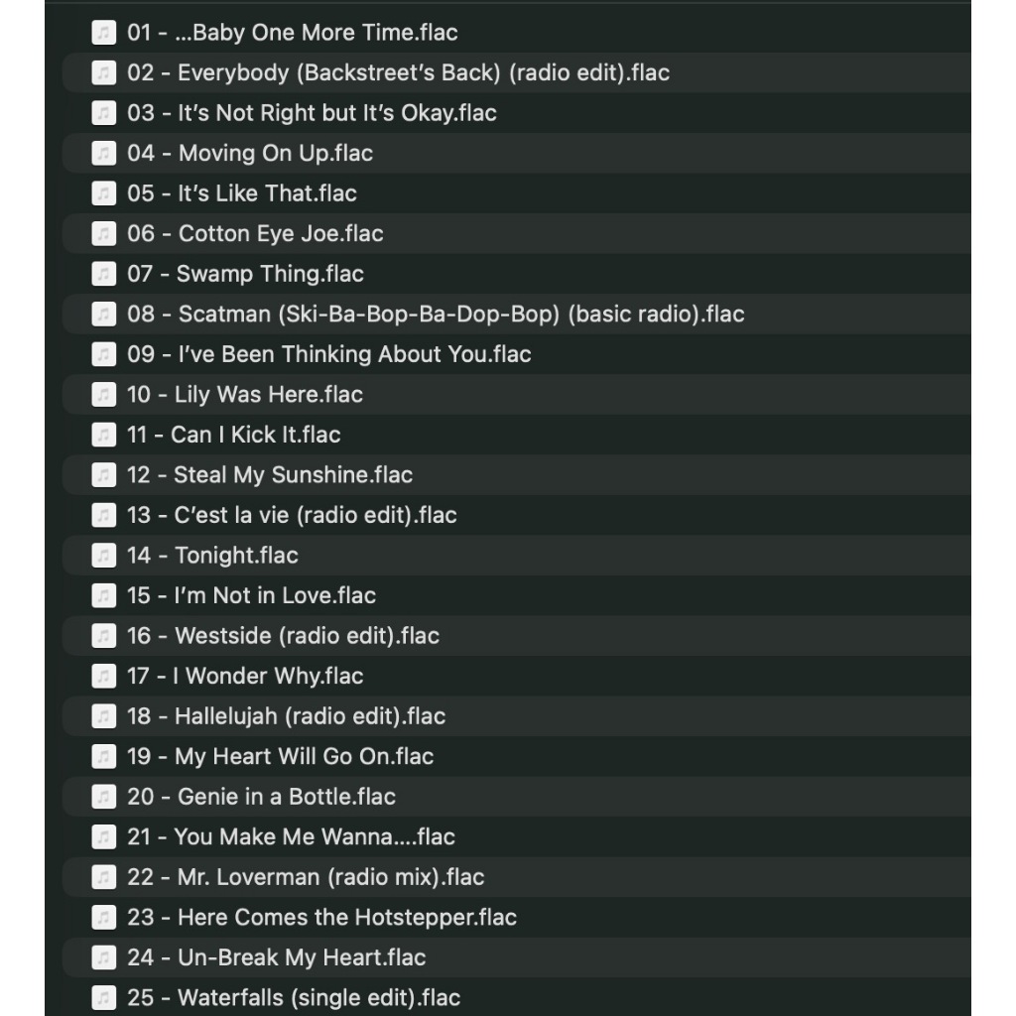
Task: Click the file icon next to Swamp Thing.flac
Action: tap(103, 274)
